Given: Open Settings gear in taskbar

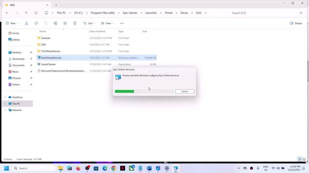Looking at the screenshot, I should click(167, 168).
